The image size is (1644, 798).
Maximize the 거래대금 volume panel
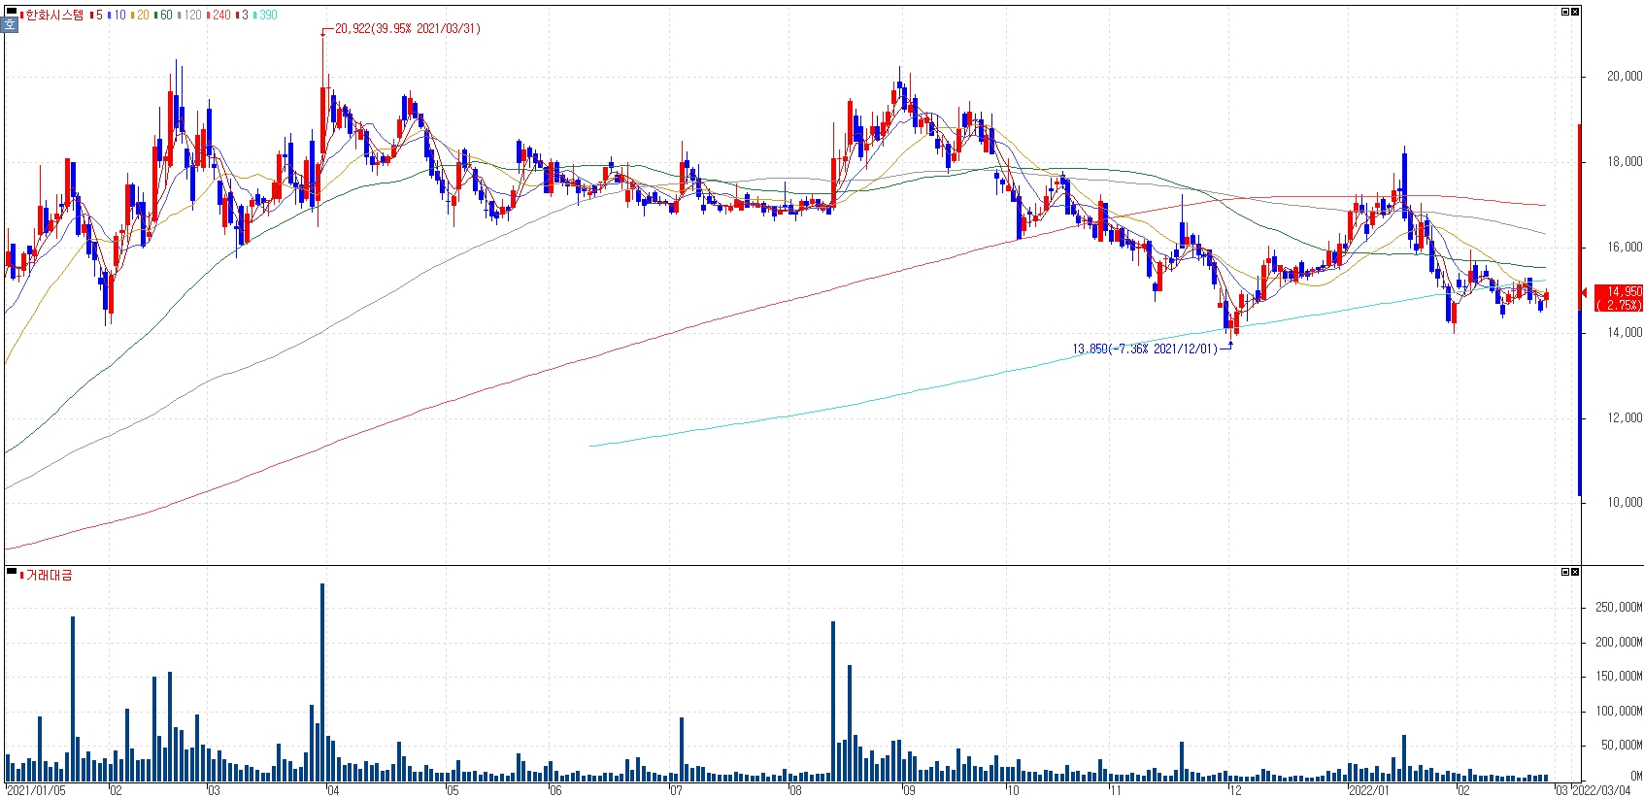click(1565, 572)
